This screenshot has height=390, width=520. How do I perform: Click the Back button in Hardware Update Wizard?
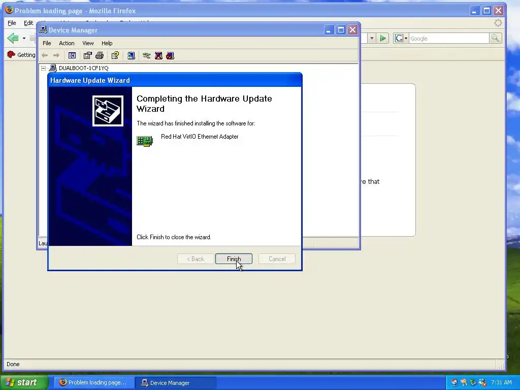pos(196,258)
